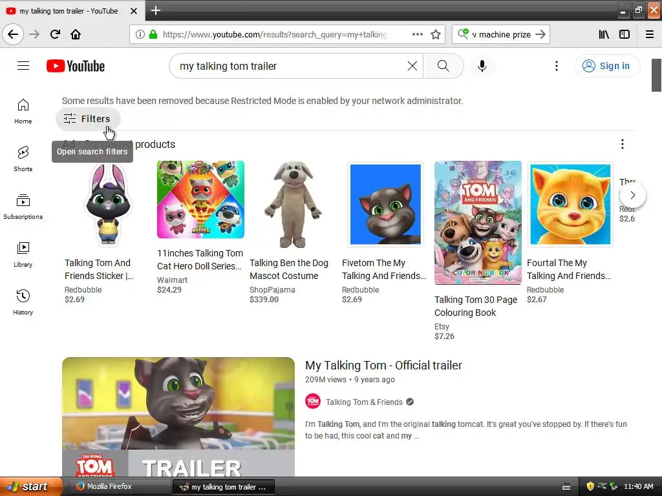Screen dimensions: 662x496
Task: Switch to the Mozilla Firefox taskbar item
Action: 119,486
